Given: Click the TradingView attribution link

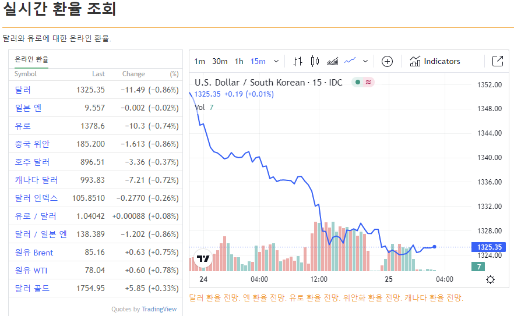Looking at the screenshot, I should (x=159, y=309).
